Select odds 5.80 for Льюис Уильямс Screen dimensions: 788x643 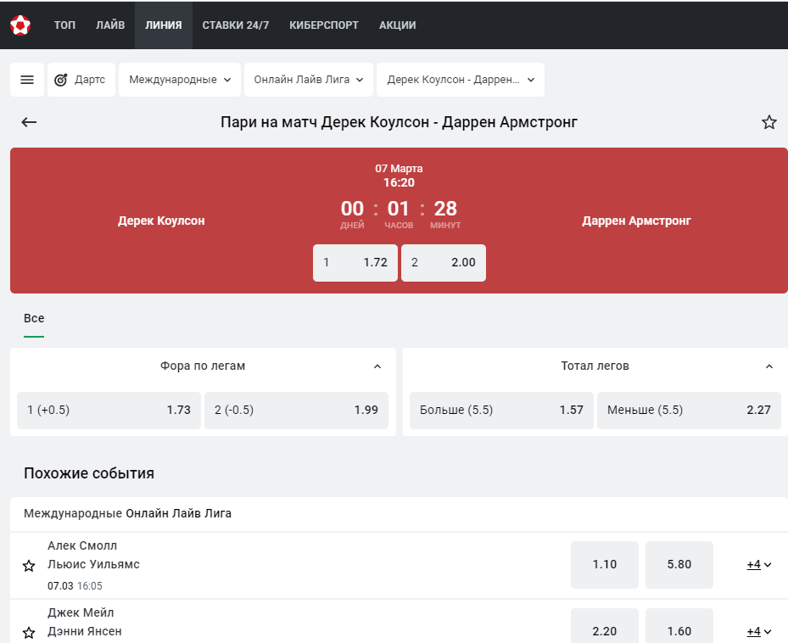pyautogui.click(x=679, y=565)
